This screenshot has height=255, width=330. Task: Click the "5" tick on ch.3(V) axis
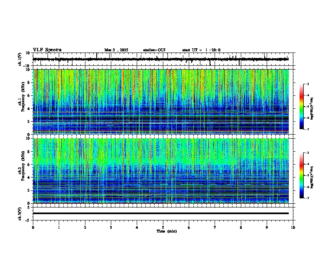click(x=29, y=207)
